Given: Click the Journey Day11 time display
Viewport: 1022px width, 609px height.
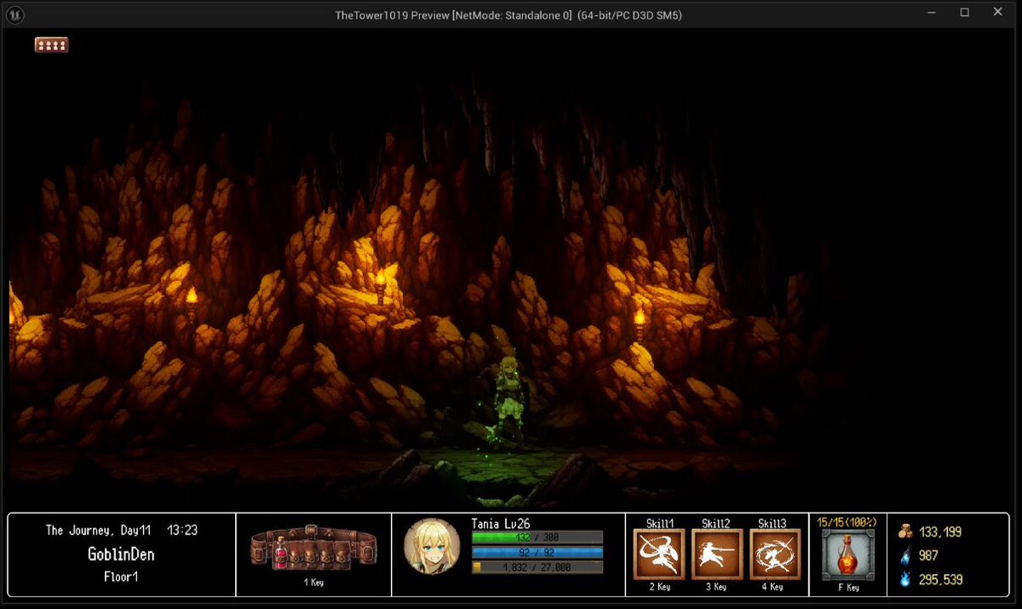Looking at the screenshot, I should 121,530.
